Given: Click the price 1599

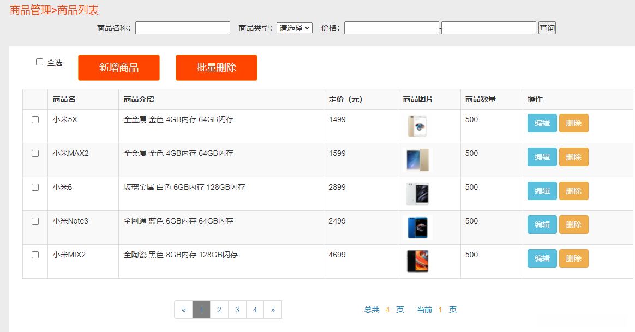Looking at the screenshot, I should point(337,153).
